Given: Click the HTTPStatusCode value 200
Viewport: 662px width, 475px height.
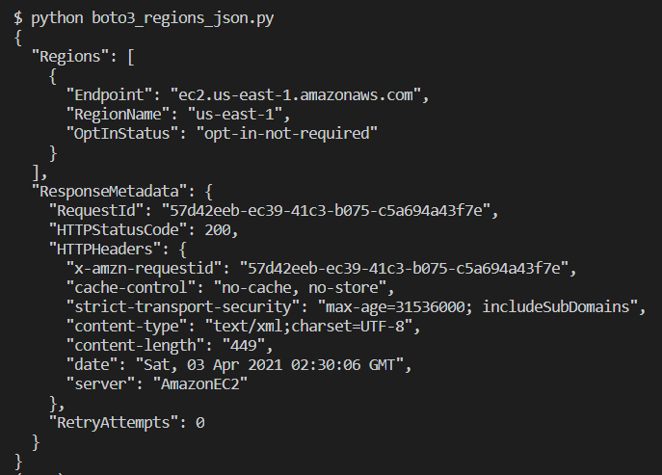Looking at the screenshot, I should coord(224,228).
